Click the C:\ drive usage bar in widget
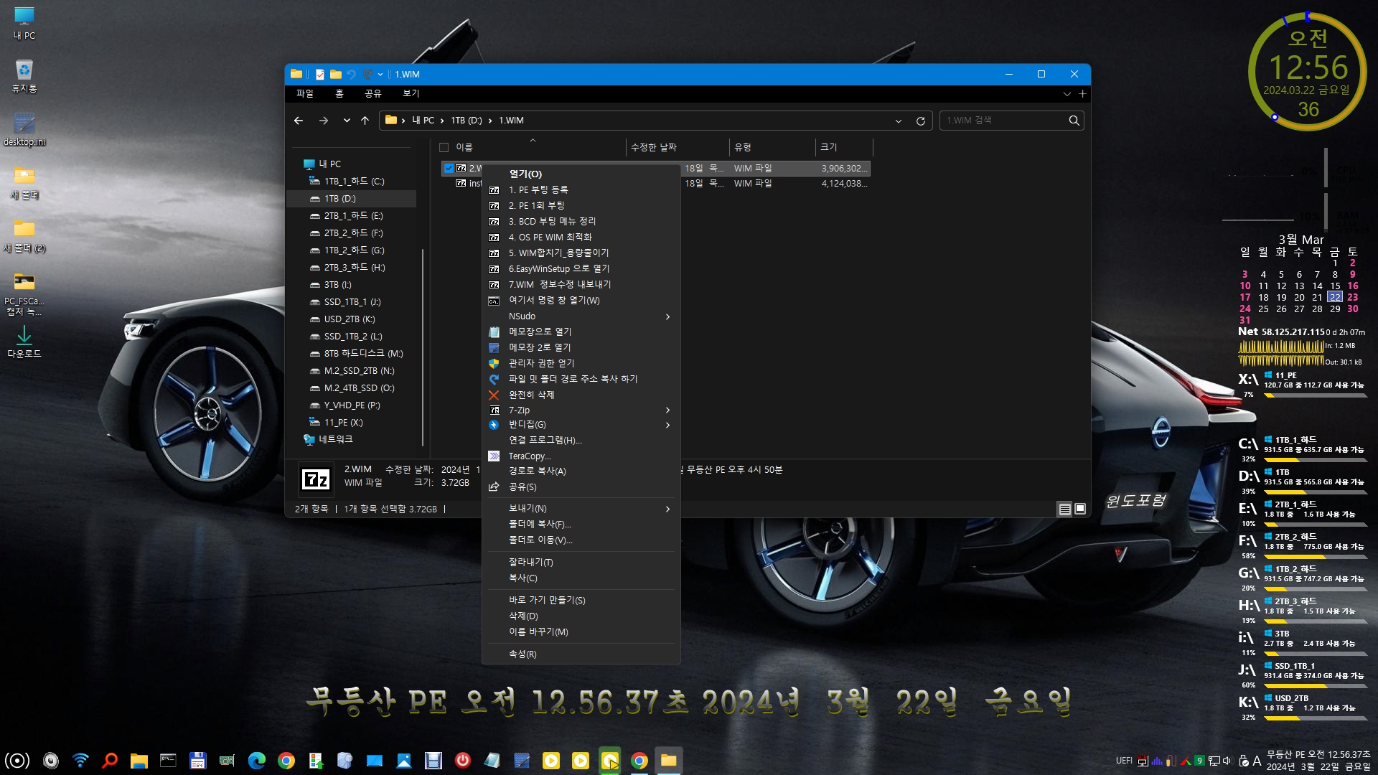Viewport: 1378px width, 775px height. 1315,460
